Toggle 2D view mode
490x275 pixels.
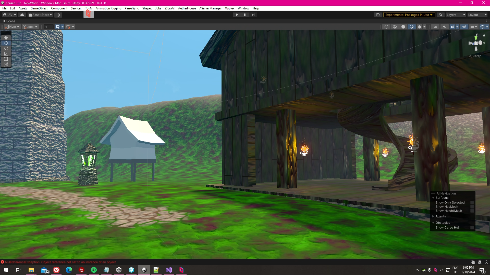point(435,27)
